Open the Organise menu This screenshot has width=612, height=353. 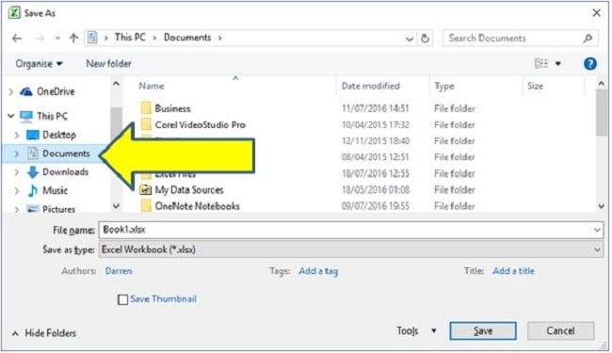coord(39,64)
